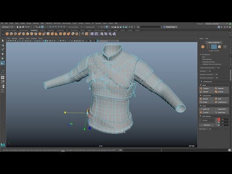Toggle select by component type icon
This screenshot has width=232, height=174.
coord(43,27)
